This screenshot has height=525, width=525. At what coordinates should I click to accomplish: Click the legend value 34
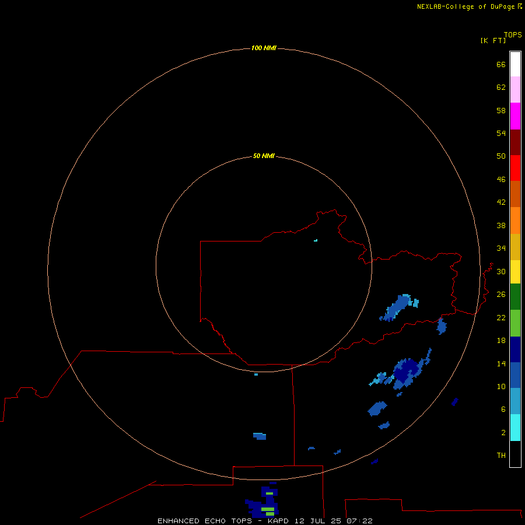point(501,249)
